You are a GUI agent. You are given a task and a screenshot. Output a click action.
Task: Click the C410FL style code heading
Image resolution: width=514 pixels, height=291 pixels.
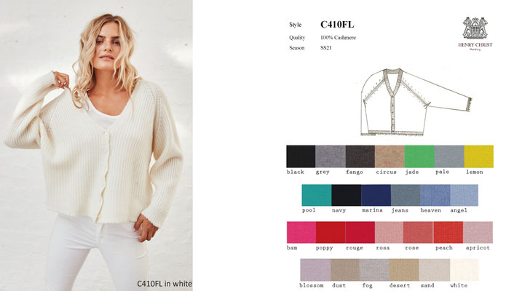[337, 25]
